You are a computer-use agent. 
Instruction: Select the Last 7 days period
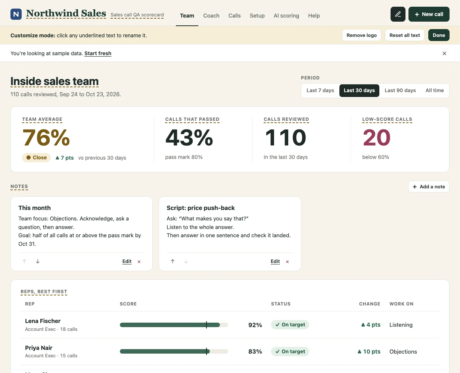click(x=320, y=90)
